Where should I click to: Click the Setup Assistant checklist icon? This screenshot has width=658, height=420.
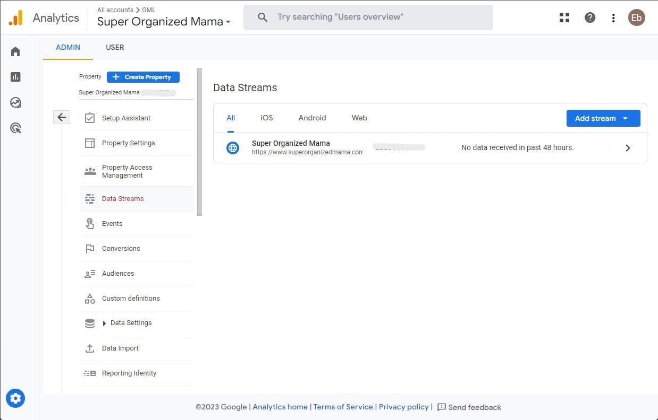tap(90, 118)
